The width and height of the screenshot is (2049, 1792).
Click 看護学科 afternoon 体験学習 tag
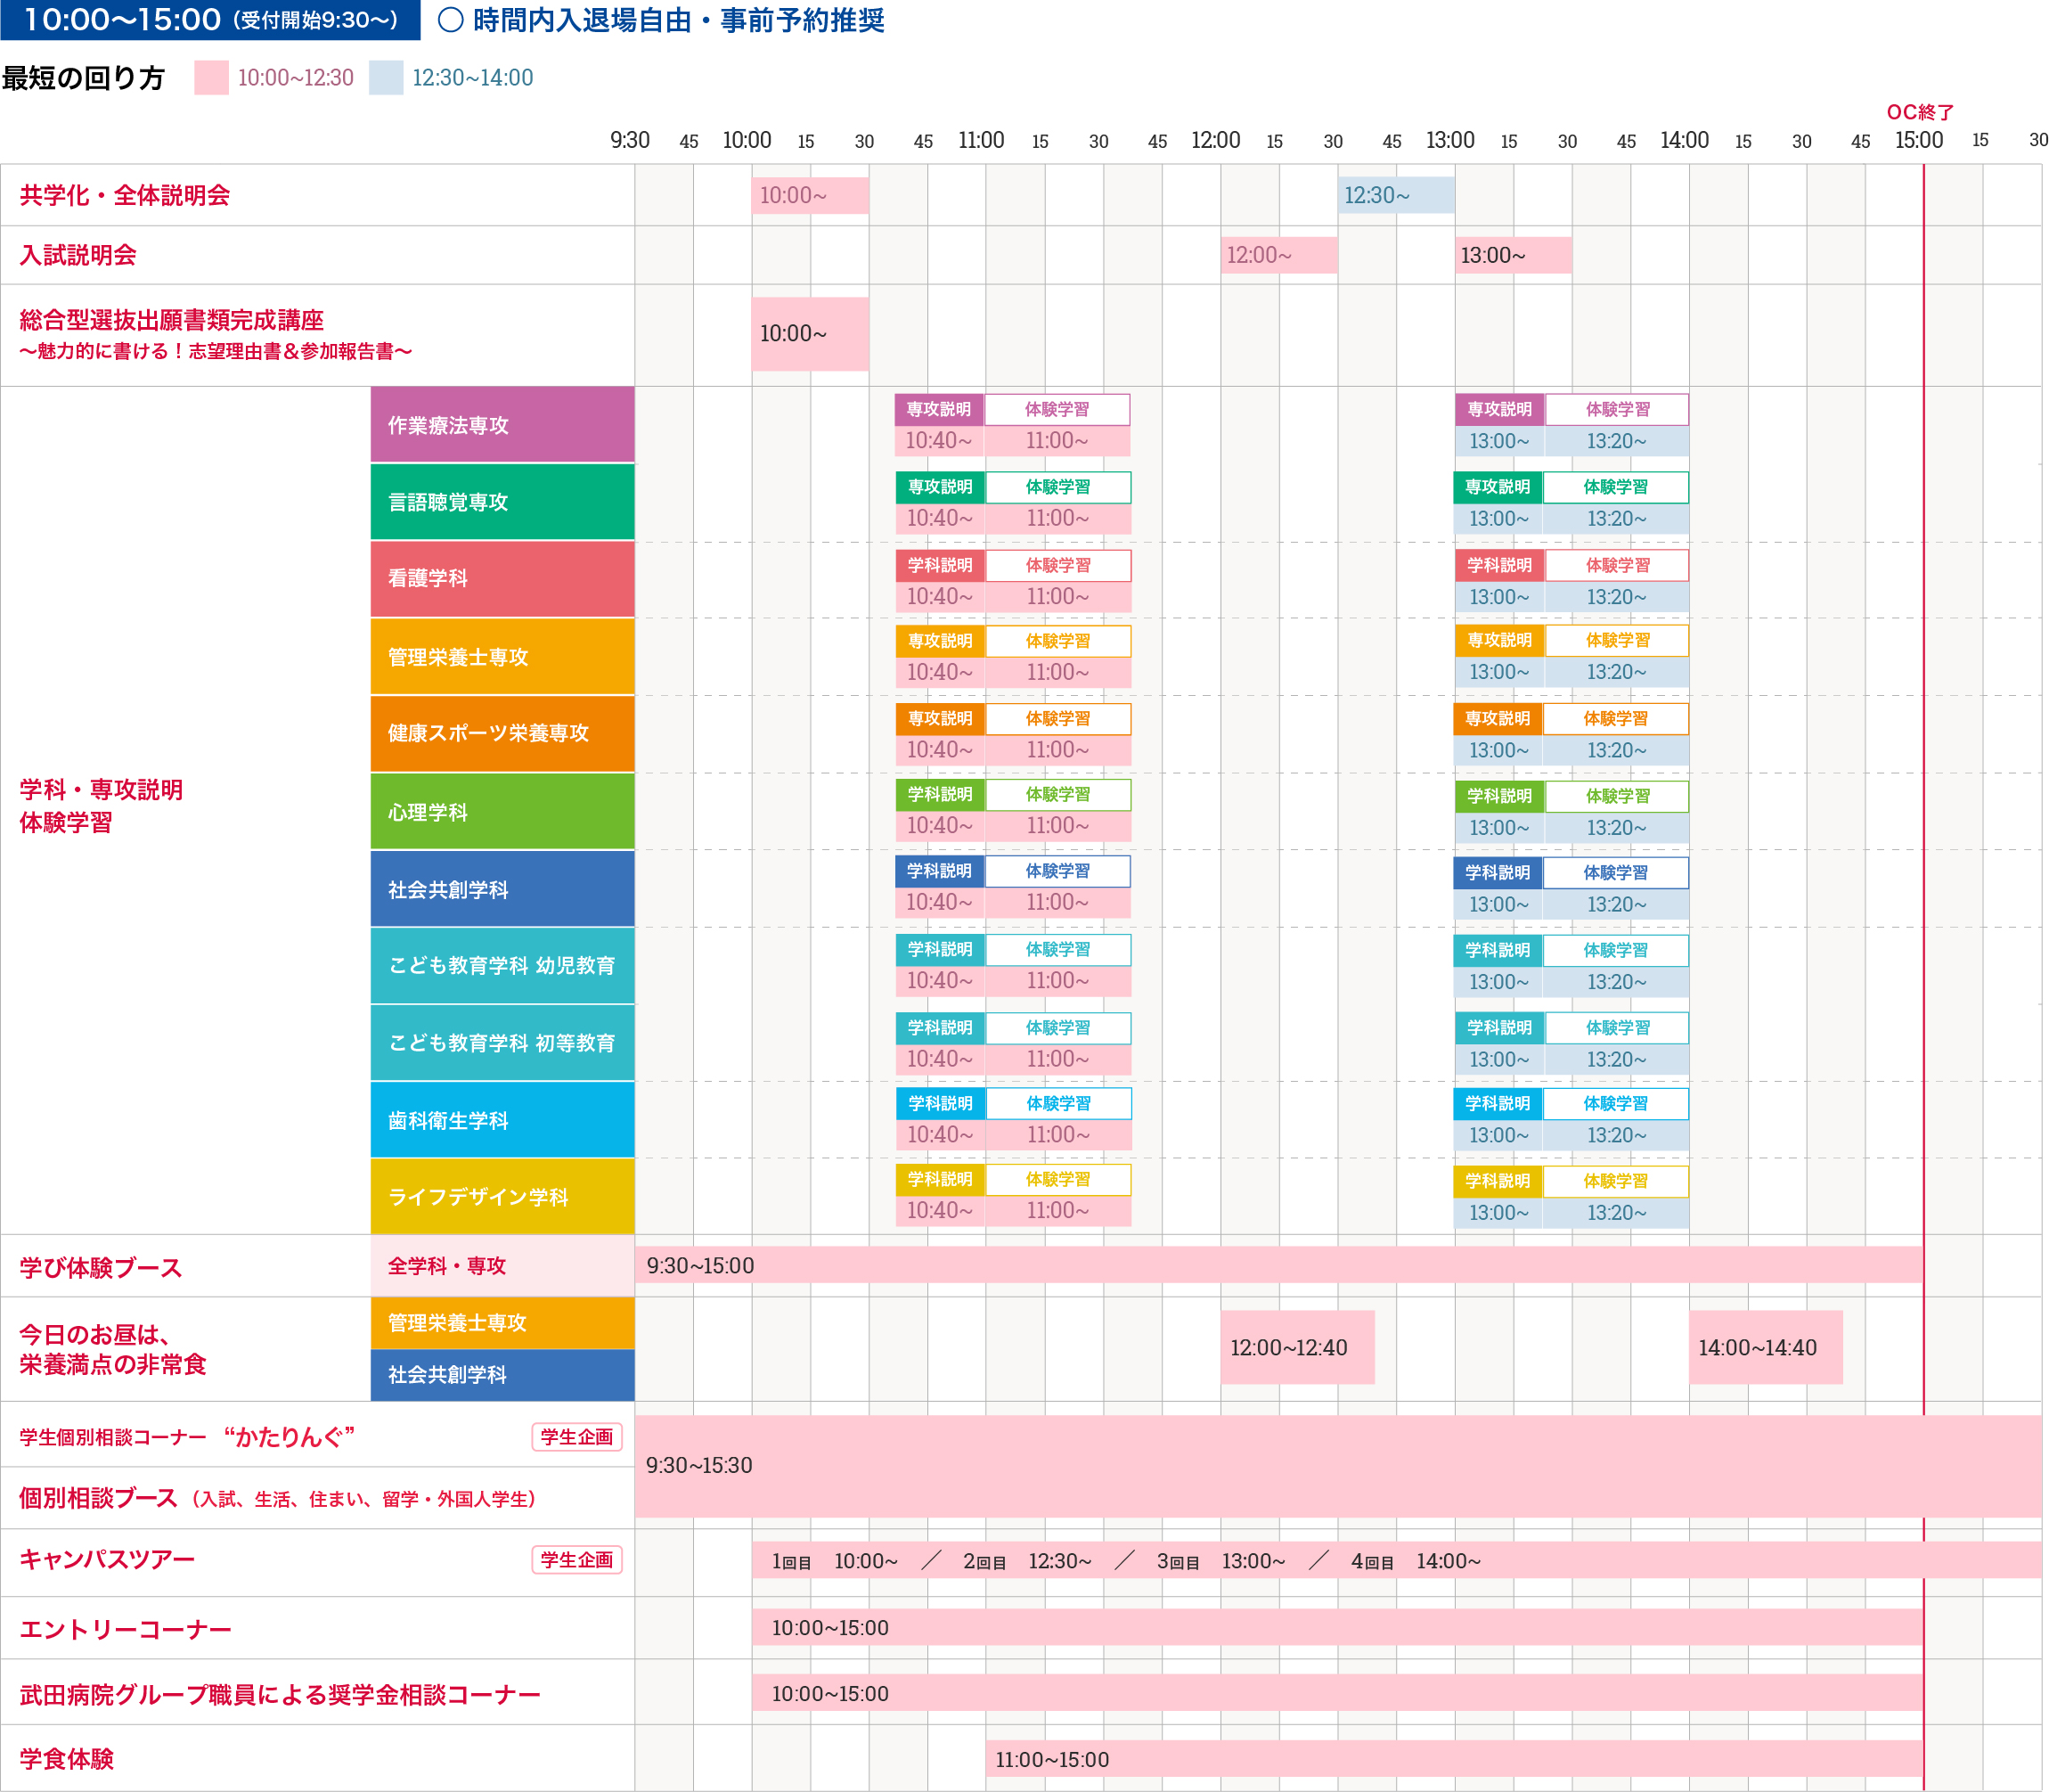coord(1617,565)
